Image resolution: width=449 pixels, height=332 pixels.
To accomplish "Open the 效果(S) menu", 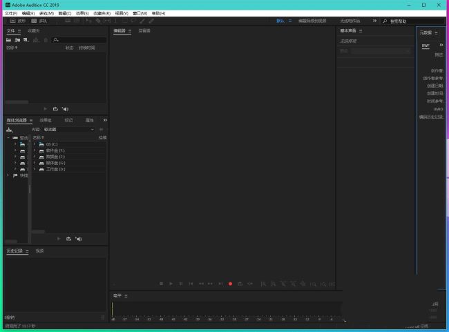I will [x=83, y=13].
